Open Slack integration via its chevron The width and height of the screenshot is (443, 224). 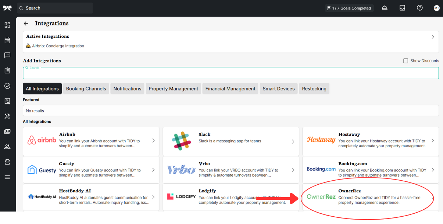[293, 141]
